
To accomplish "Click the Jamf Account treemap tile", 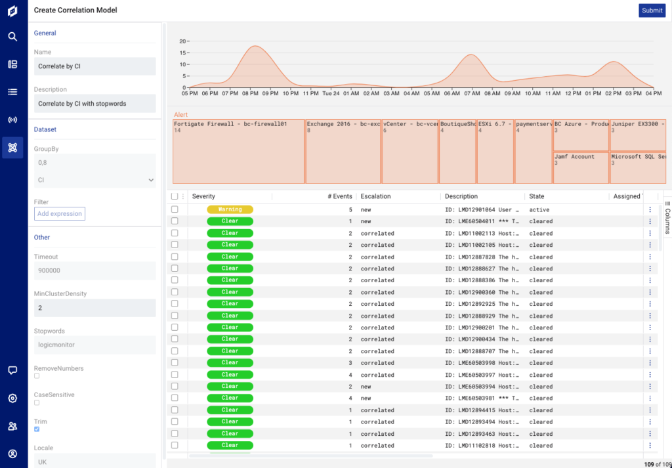I will [581, 168].
